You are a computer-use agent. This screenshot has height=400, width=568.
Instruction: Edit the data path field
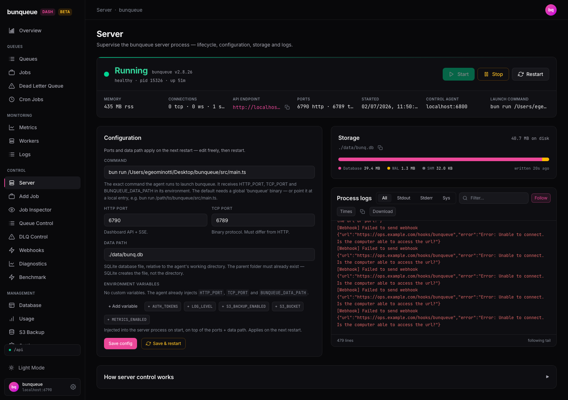209,254
